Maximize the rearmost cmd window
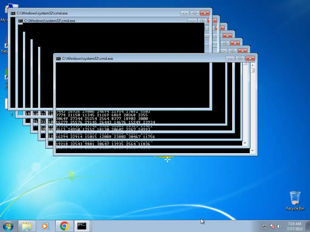The width and height of the screenshot is (310, 232). (x=195, y=13)
